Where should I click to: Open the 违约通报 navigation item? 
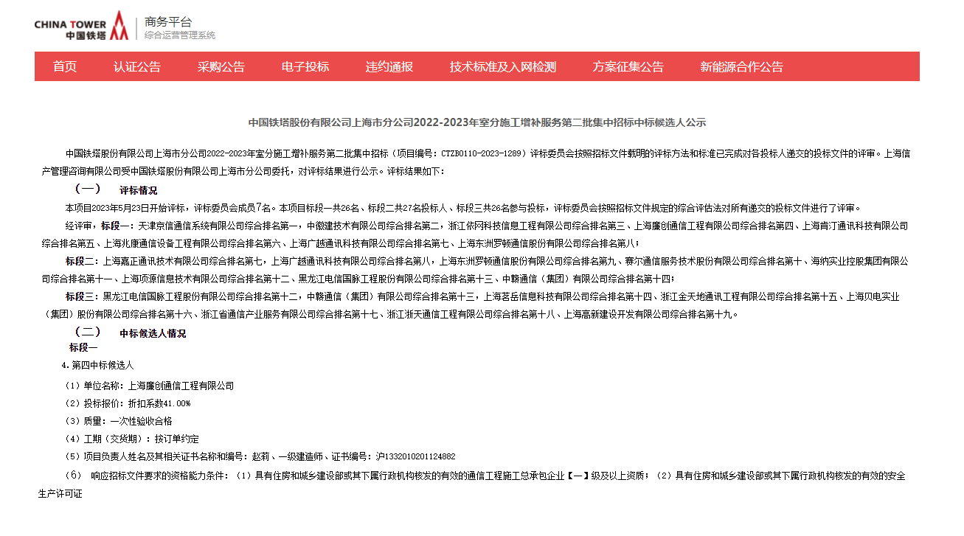[x=389, y=66]
